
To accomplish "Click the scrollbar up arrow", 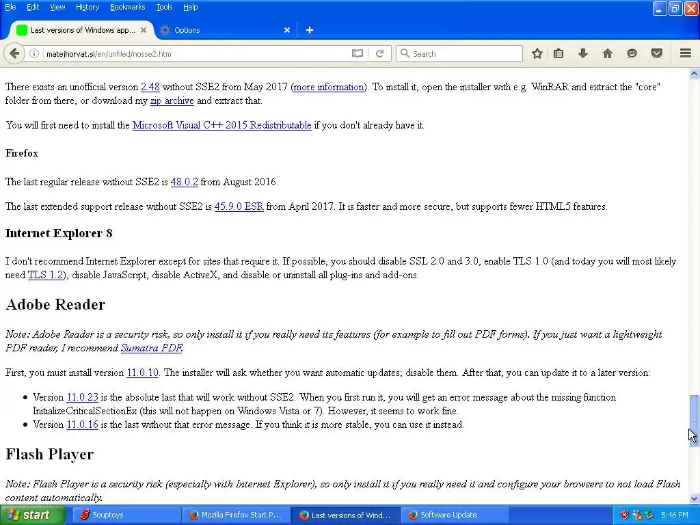I will (695, 74).
